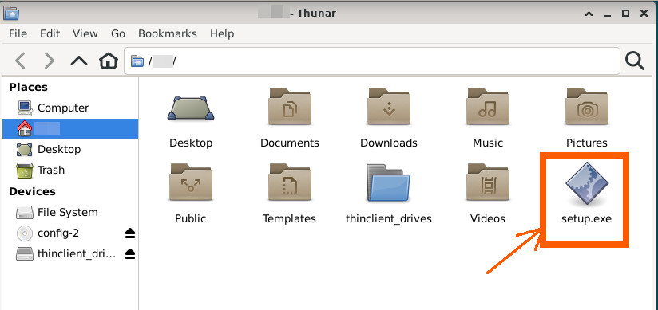Click the Devices heading

coord(32,191)
